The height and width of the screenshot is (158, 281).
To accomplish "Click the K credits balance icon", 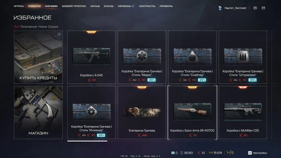I will (199, 153).
